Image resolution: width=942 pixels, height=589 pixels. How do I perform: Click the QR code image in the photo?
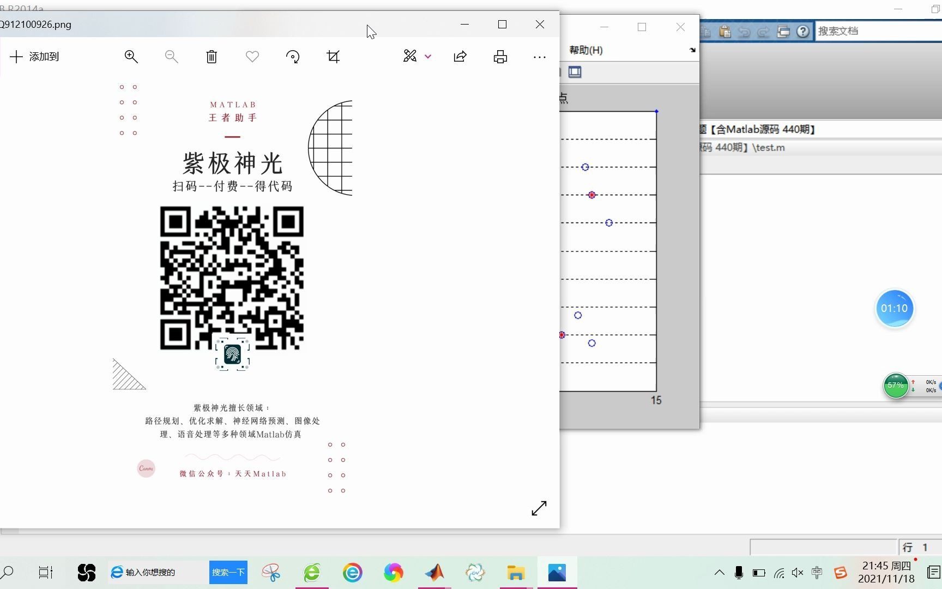(232, 278)
